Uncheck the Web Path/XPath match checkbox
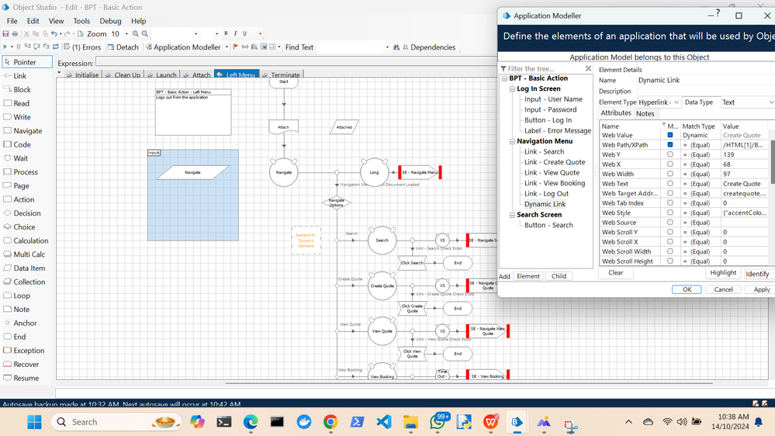The image size is (775, 436). point(670,145)
